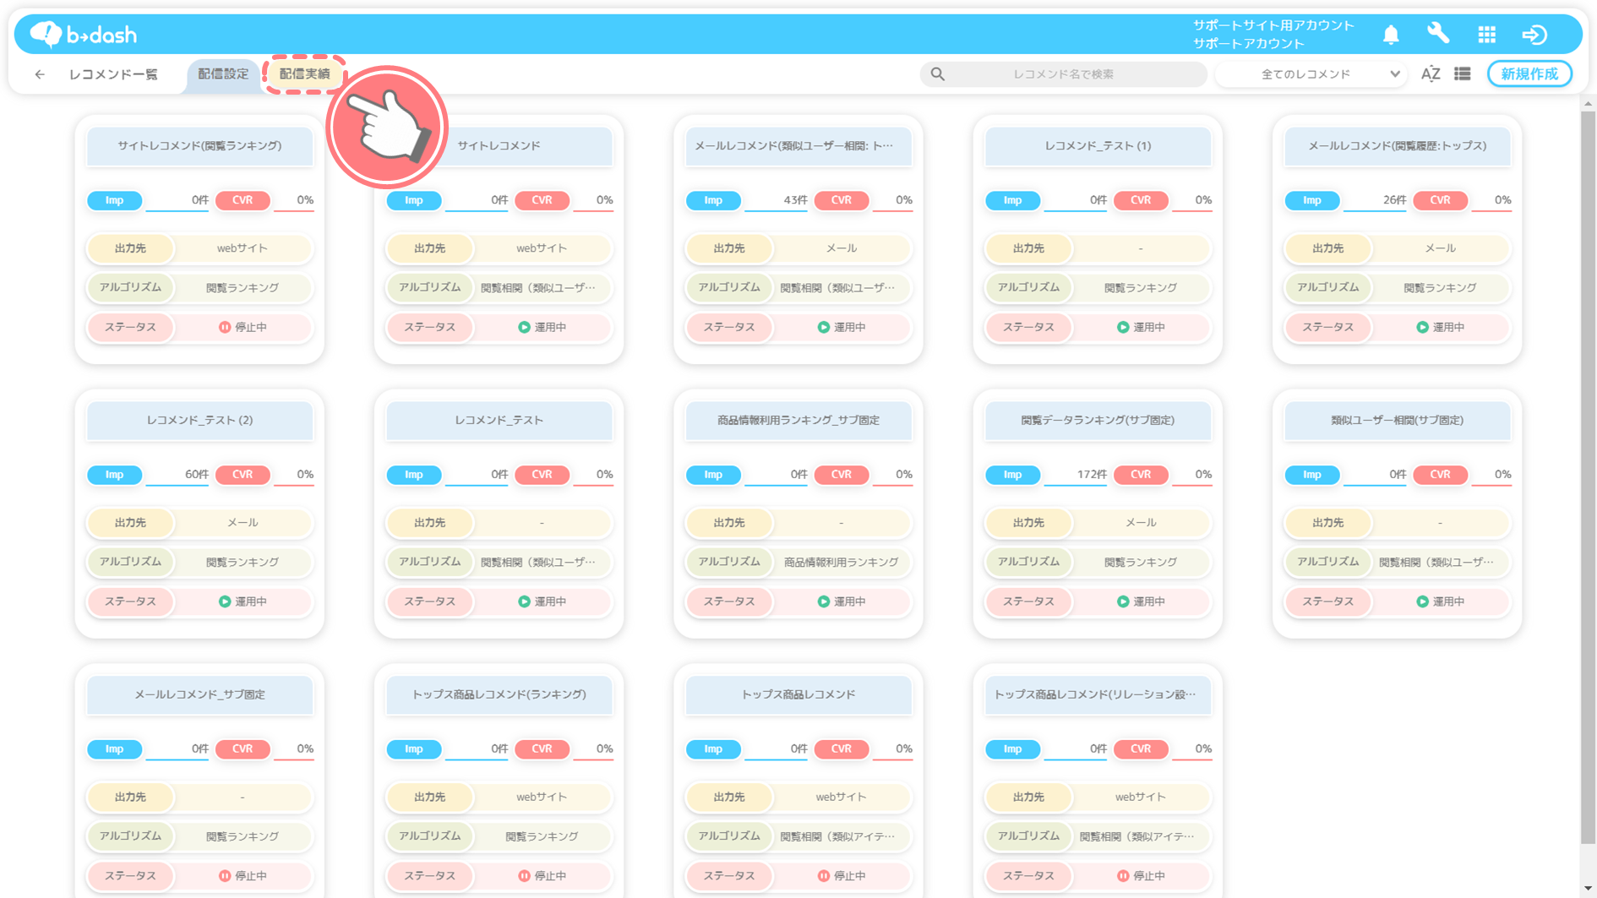
Task: Click the search magnifier icon
Action: click(938, 74)
